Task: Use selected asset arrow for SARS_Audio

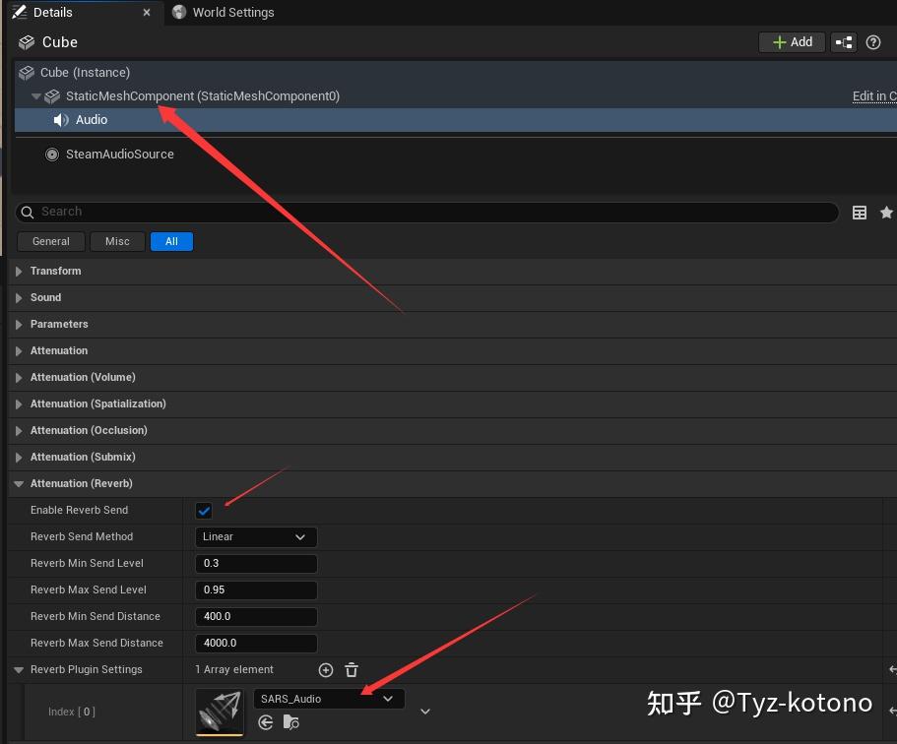Action: click(x=266, y=722)
